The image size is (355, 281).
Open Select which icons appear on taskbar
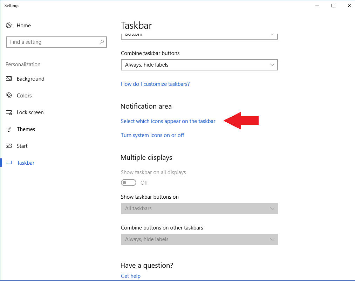click(x=168, y=121)
